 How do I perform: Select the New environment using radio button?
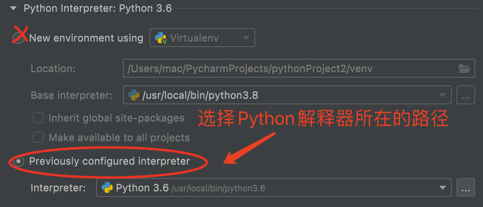[18, 38]
